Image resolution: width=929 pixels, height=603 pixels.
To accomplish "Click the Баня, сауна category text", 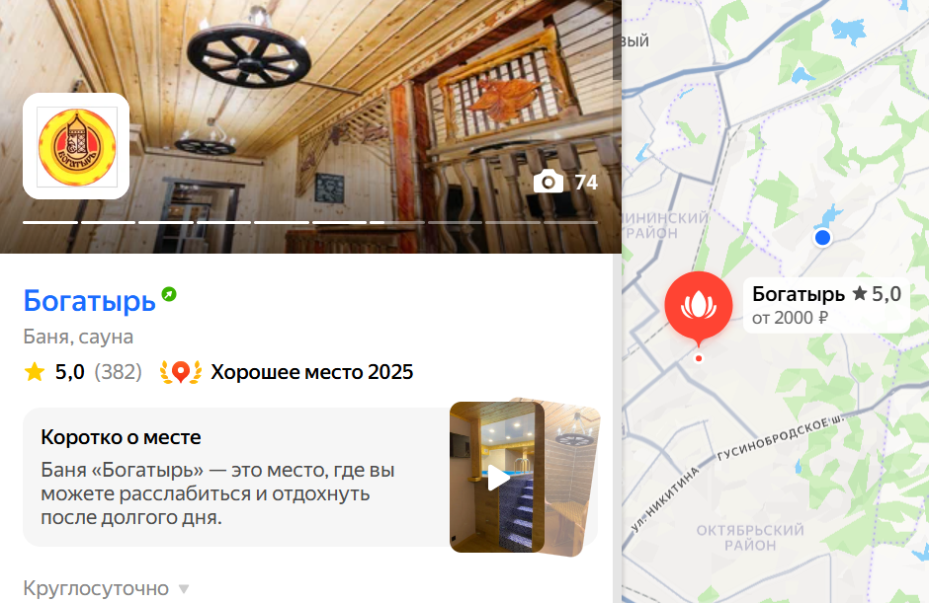I will (78, 337).
